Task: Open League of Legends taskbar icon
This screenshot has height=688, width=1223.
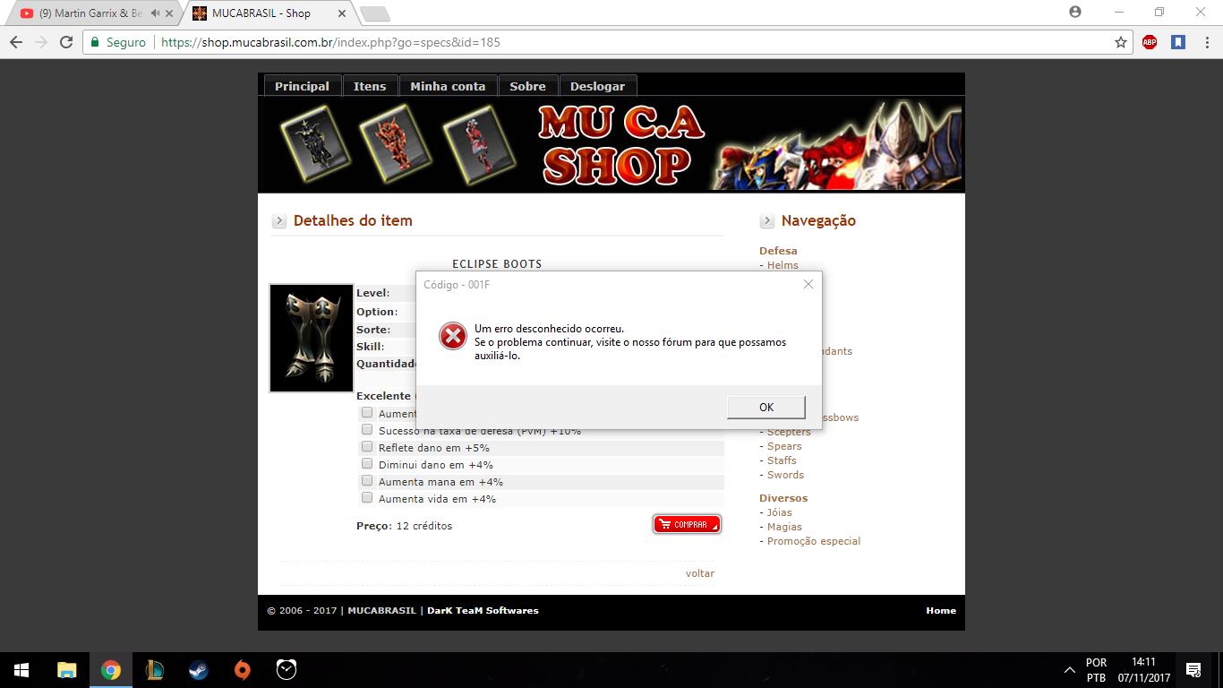Action: tap(154, 669)
